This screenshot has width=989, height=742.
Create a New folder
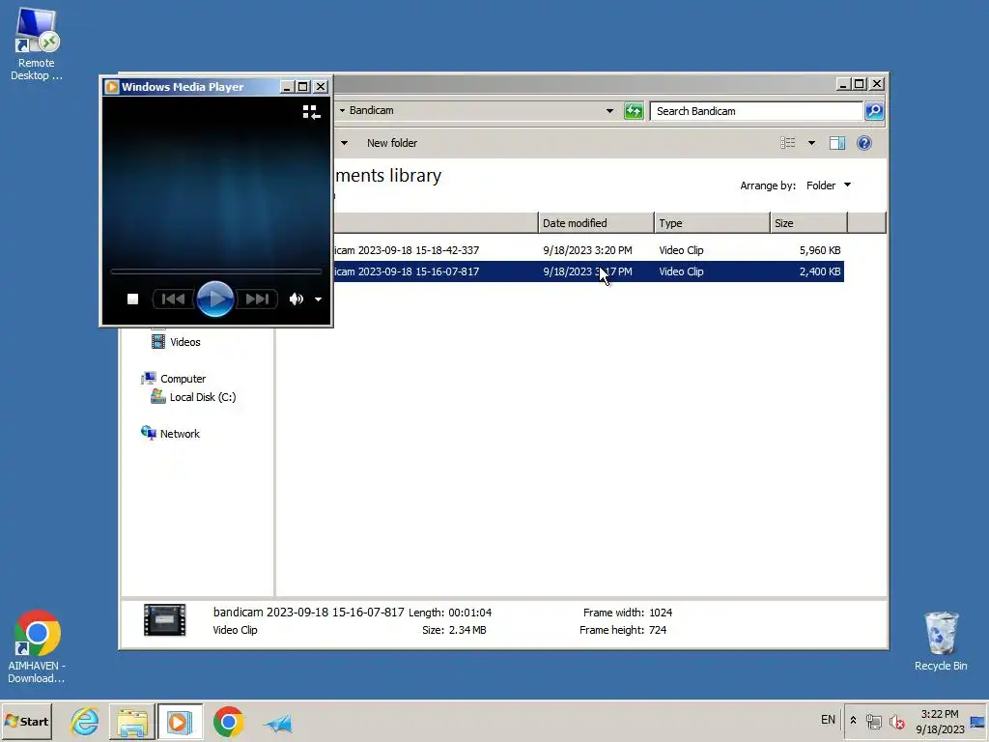(392, 143)
